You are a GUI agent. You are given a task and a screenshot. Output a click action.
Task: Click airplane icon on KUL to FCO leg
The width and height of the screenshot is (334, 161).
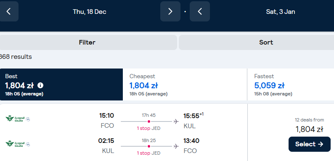(x=176, y=146)
